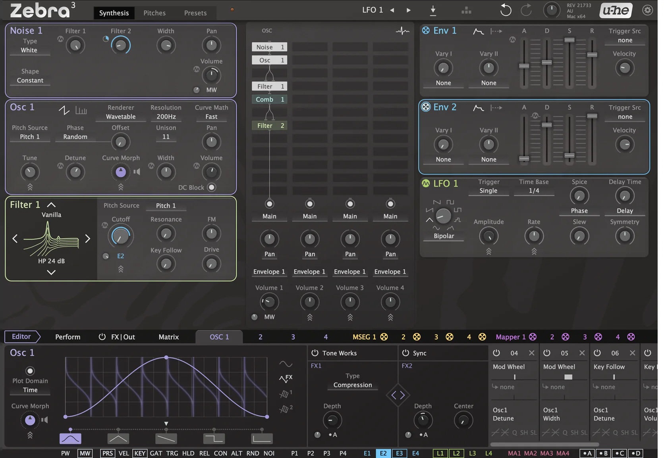This screenshot has height=458, width=664.
Task: Click the crossed-circle icon beside Env 2
Action: click(426, 107)
